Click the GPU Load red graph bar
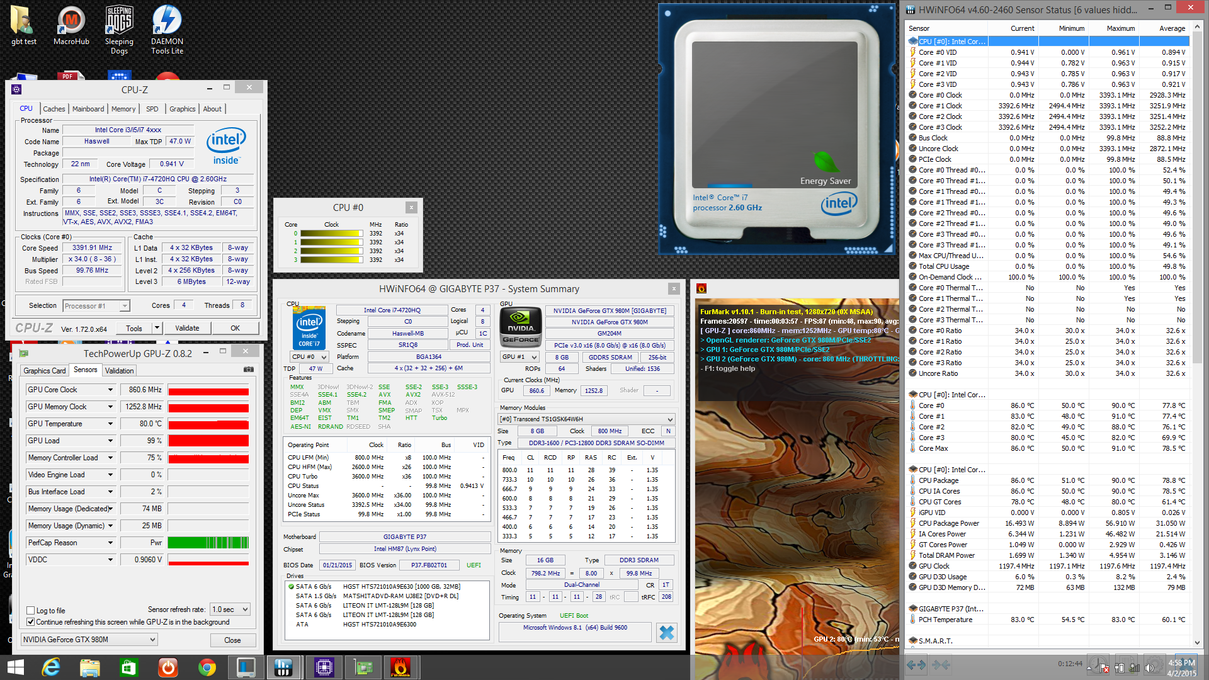Image resolution: width=1209 pixels, height=680 pixels. pyautogui.click(x=208, y=441)
